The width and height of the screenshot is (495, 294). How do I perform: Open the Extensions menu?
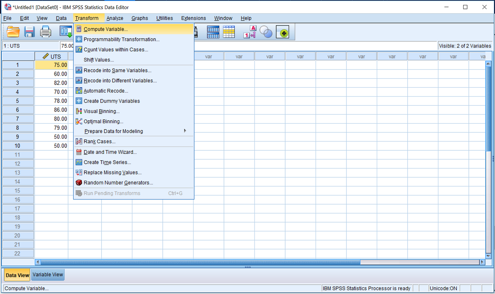193,18
